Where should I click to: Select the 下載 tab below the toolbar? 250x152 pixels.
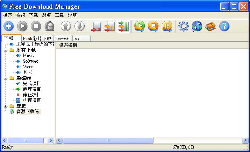[x=11, y=38]
